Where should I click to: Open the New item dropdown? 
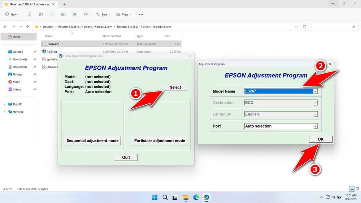pos(12,14)
